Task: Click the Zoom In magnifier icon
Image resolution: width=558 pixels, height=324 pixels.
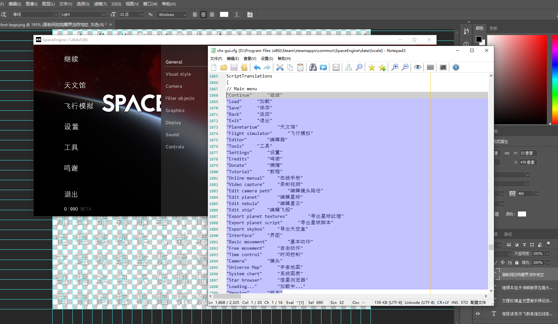Action: click(394, 67)
